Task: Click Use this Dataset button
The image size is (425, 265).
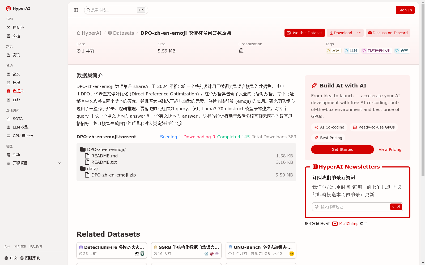Action: click(305, 33)
